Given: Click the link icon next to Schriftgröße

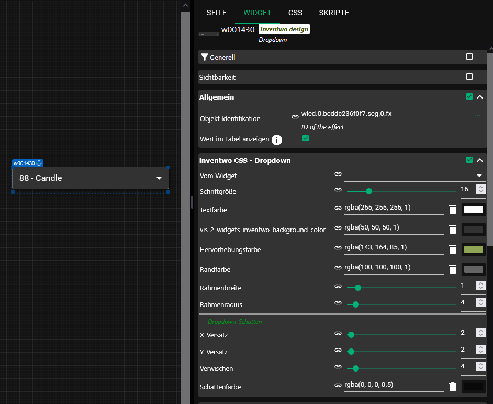Looking at the screenshot, I should [338, 191].
